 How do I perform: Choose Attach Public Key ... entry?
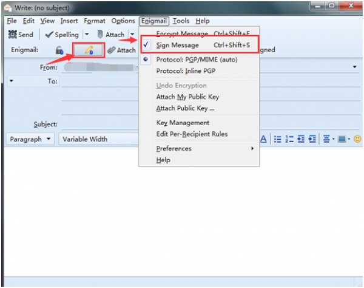[x=199, y=108]
